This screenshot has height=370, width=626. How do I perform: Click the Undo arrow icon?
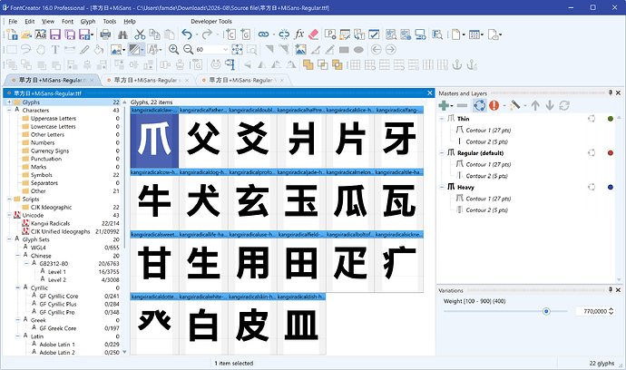pos(187,34)
